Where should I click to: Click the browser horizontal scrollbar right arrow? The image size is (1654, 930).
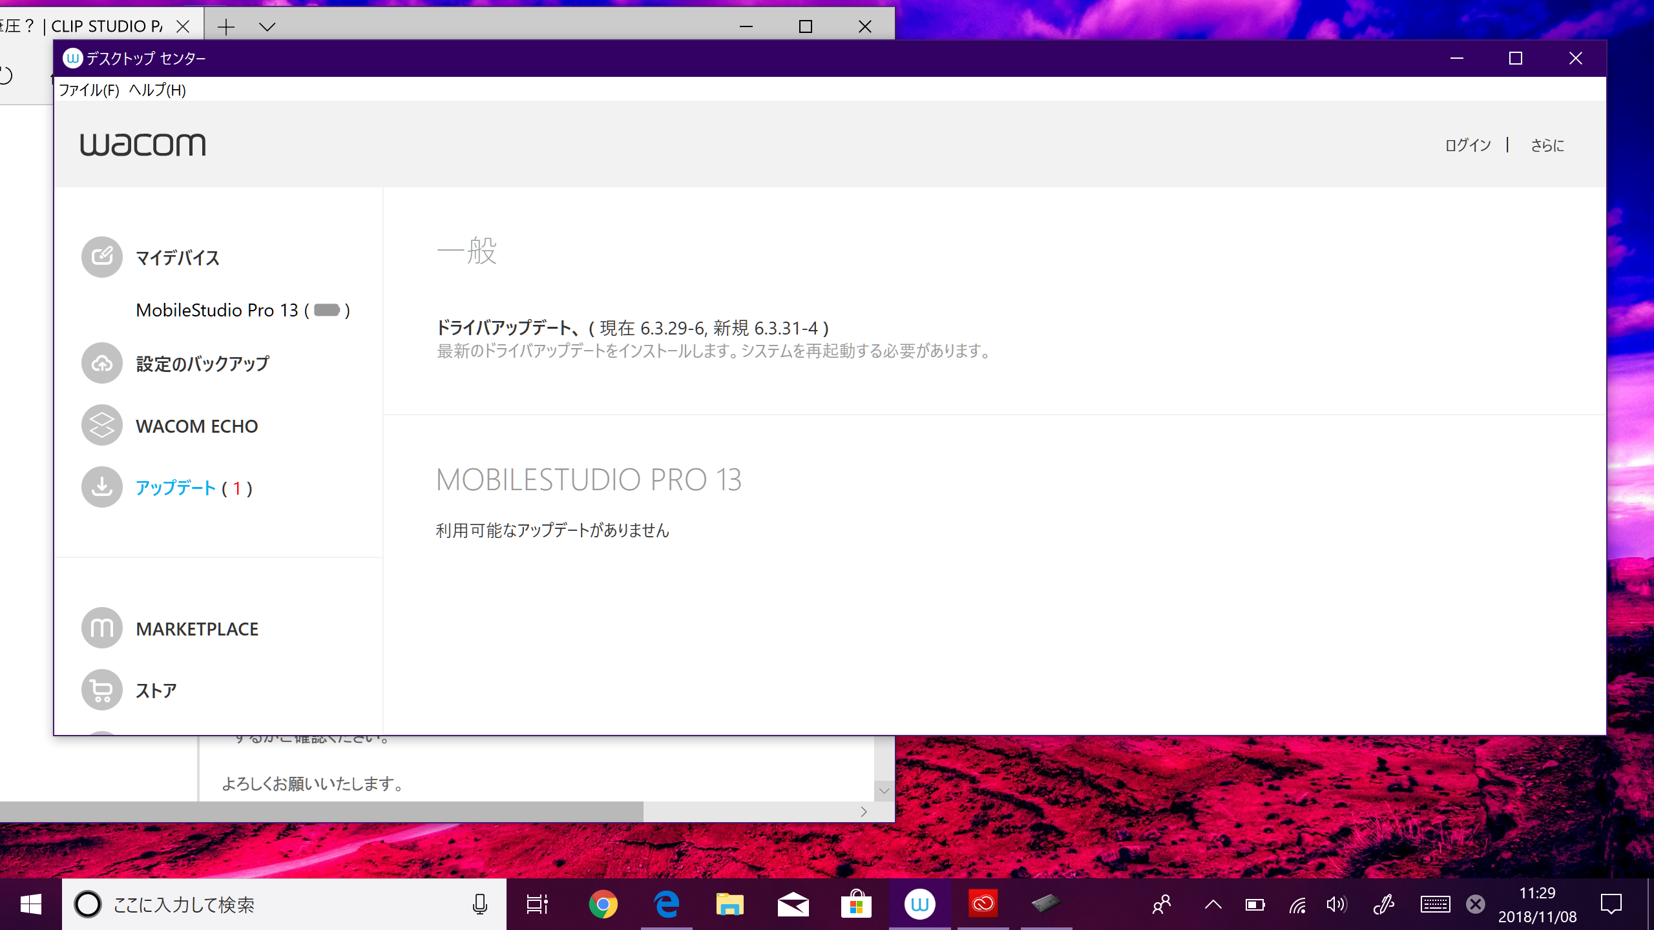click(x=864, y=812)
